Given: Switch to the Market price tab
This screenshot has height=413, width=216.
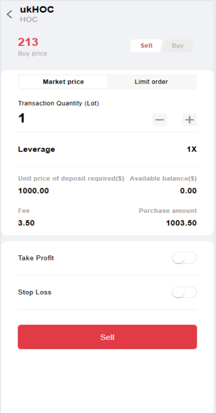Looking at the screenshot, I should click(63, 82).
